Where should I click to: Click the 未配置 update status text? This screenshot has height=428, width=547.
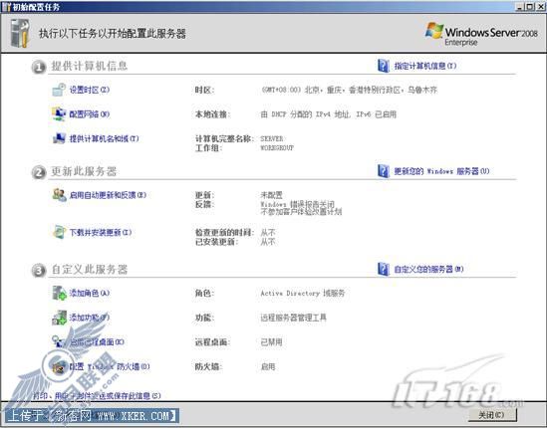click(271, 195)
